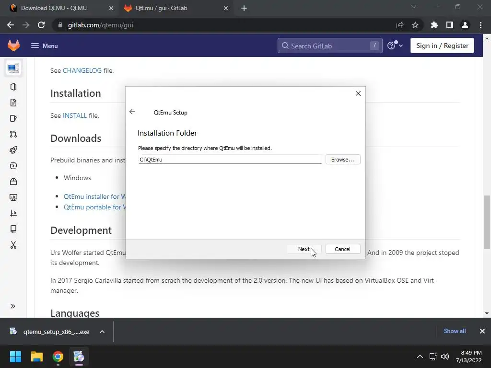The image size is (491, 368).
Task: Click the GitLab fox logo
Action: pos(13,46)
